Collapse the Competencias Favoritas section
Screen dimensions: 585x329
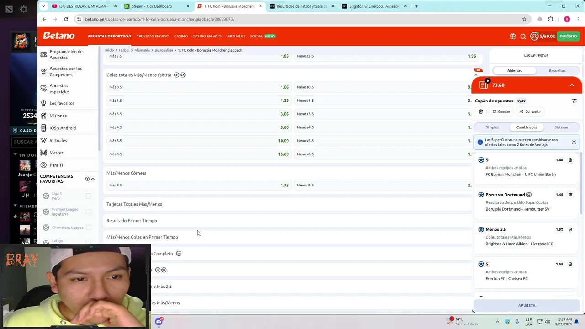point(93,179)
